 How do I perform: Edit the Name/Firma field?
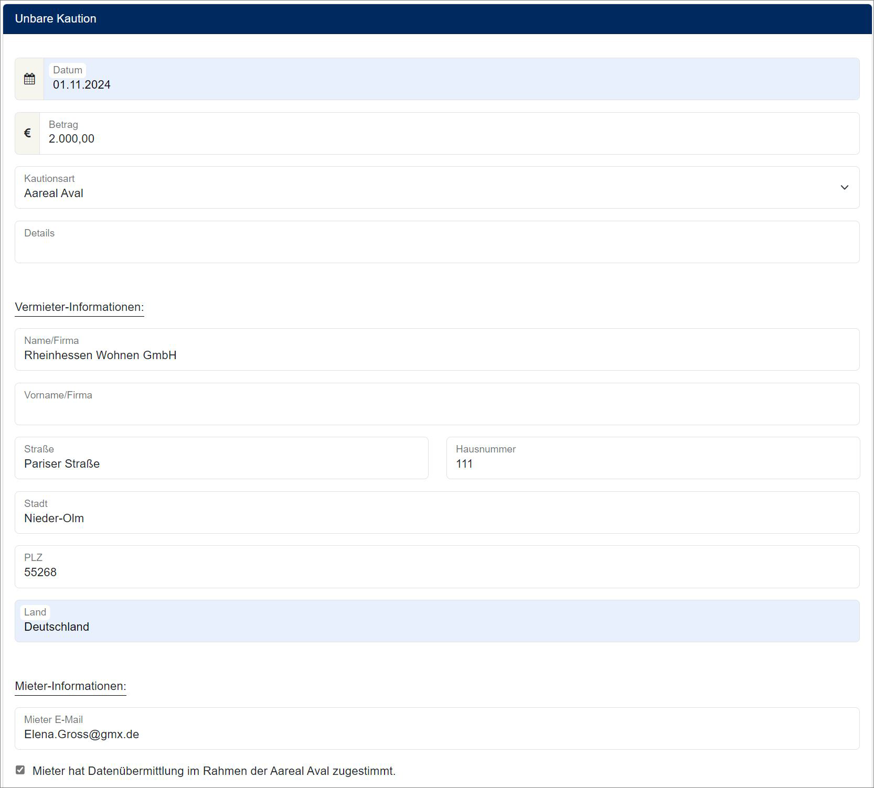[436, 355]
